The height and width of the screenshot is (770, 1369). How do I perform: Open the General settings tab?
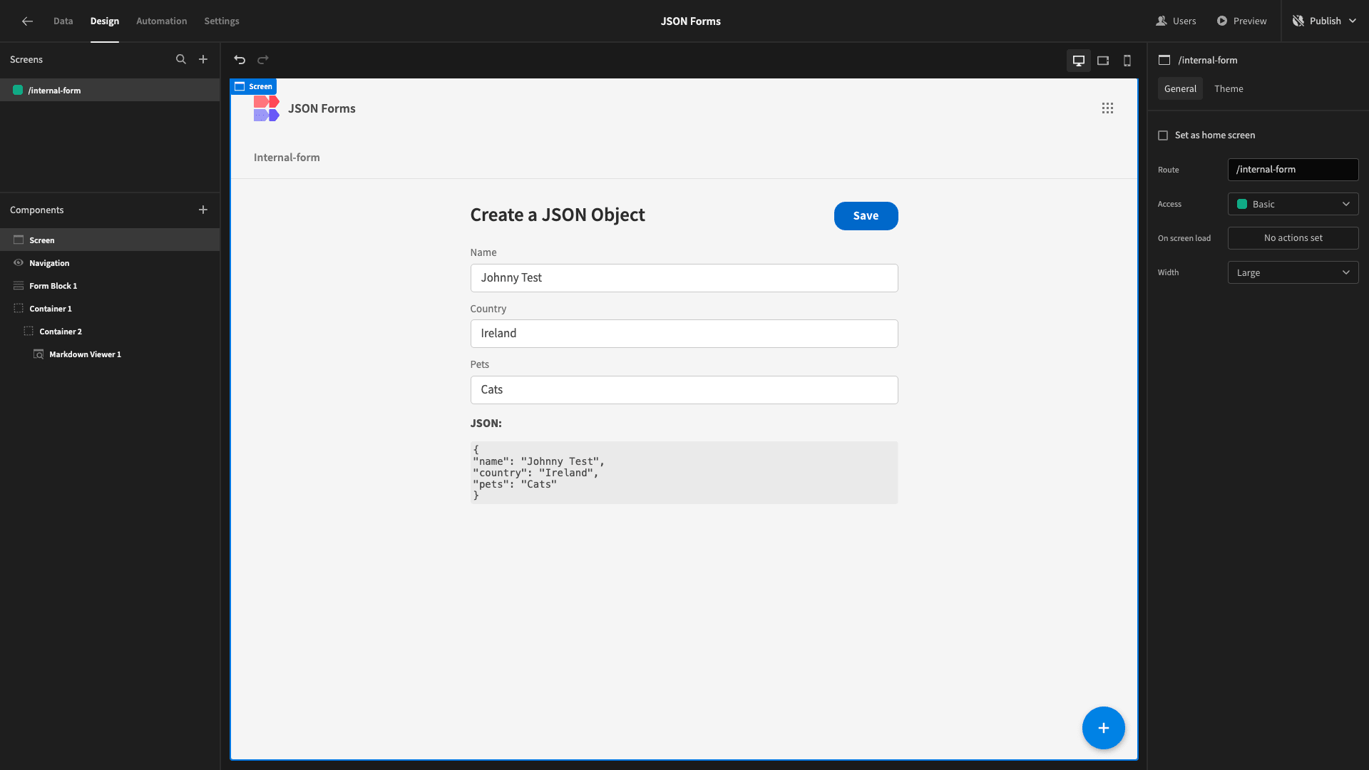click(x=1180, y=89)
